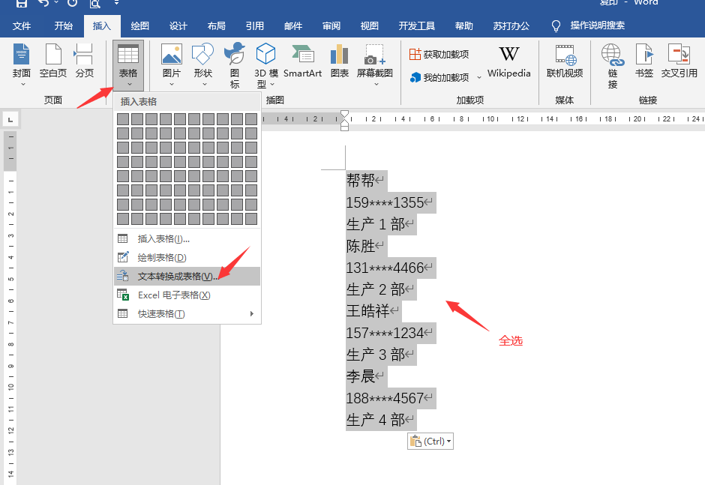This screenshot has width=705, height=485.
Task: Switch to the 设计 ribbon tab
Action: click(178, 26)
